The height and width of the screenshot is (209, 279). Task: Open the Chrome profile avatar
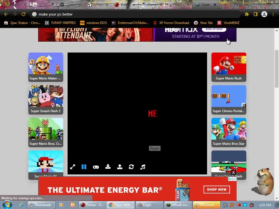tap(264, 14)
